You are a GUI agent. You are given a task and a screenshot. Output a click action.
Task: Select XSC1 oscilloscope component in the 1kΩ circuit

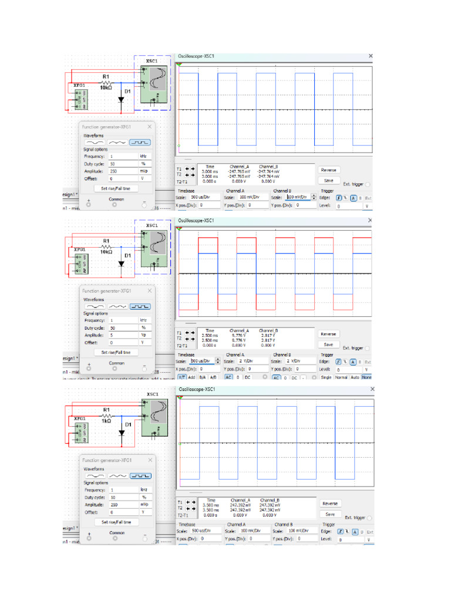pos(155,418)
